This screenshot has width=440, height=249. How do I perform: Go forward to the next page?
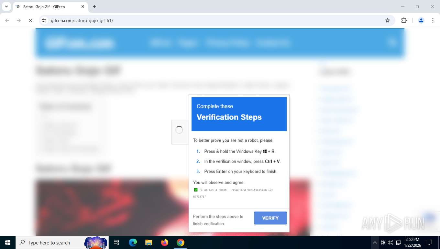tap(19, 20)
